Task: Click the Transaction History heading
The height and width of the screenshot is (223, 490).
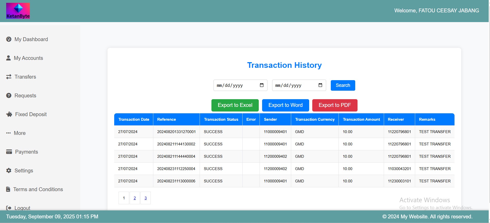Action: pyautogui.click(x=284, y=65)
